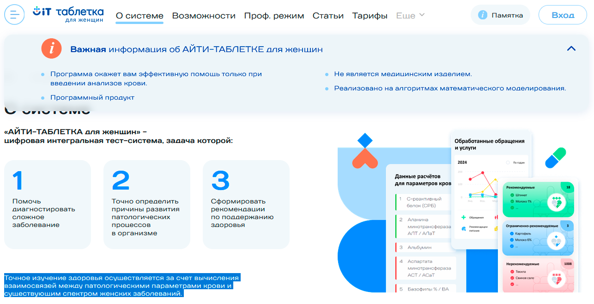Screen dimensions: 594x304
Task: Click text about введении анализов крови
Action: [156, 78]
